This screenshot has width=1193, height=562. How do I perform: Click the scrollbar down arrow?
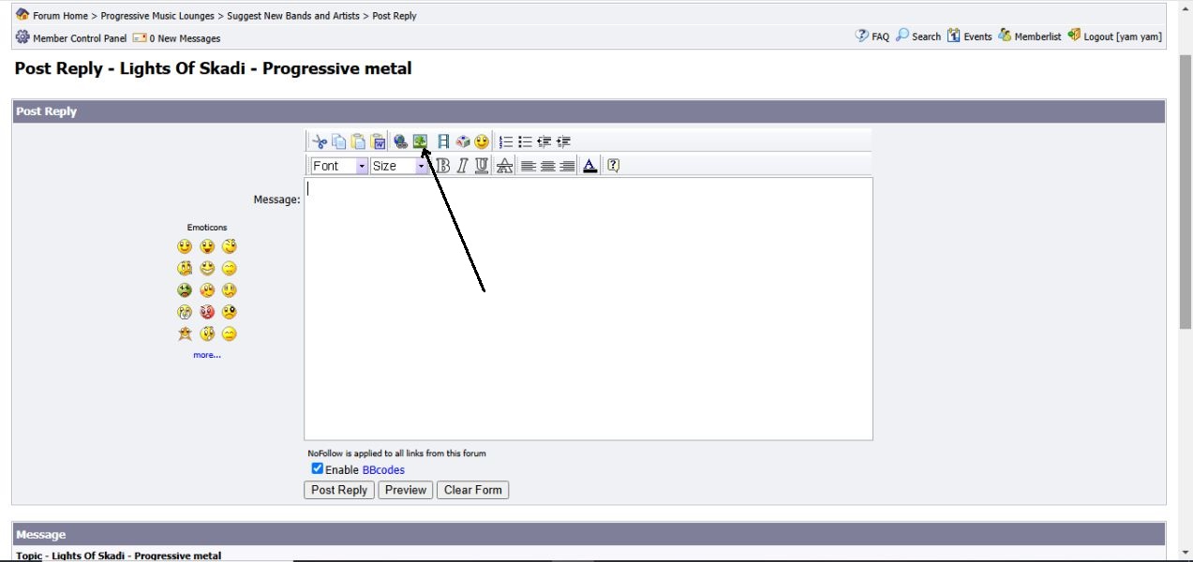1186,553
